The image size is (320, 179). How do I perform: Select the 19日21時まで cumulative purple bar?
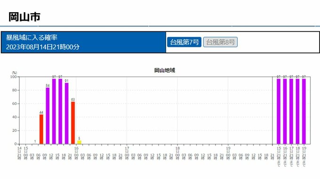304,112
